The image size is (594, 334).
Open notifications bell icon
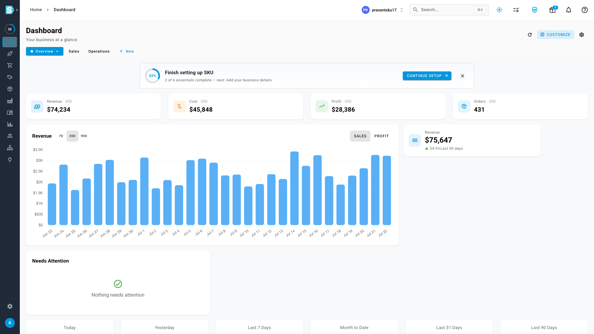(x=569, y=10)
